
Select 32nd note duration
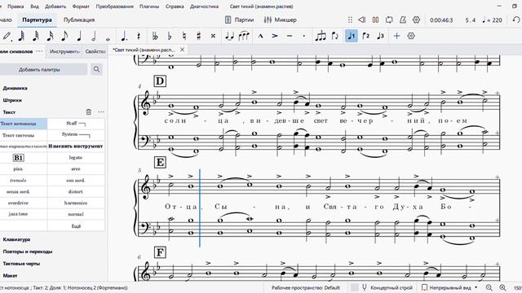[x=36, y=36]
